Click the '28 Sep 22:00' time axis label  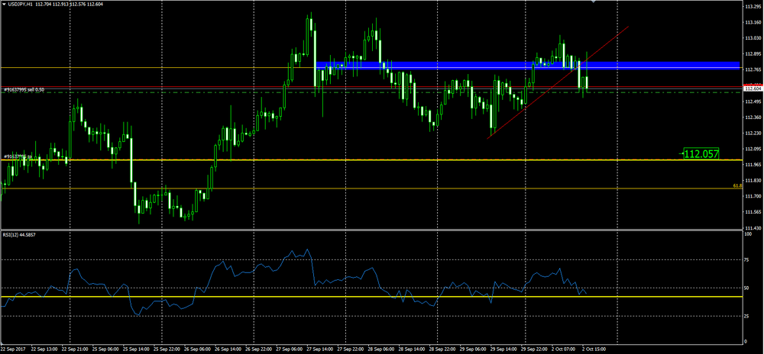pos(441,349)
